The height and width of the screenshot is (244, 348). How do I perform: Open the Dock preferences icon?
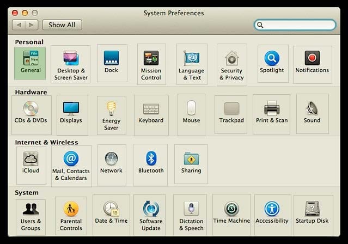point(112,63)
